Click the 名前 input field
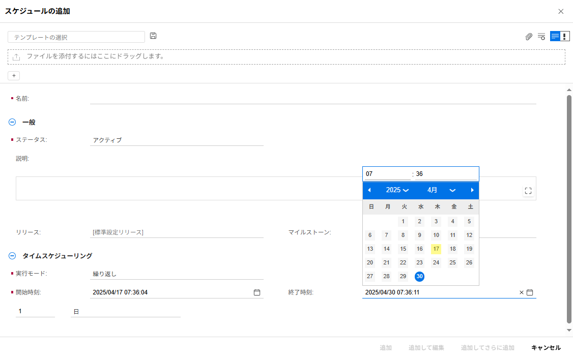The height and width of the screenshot is (358, 573). click(x=312, y=99)
